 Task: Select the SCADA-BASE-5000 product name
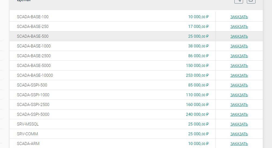tap(34, 65)
